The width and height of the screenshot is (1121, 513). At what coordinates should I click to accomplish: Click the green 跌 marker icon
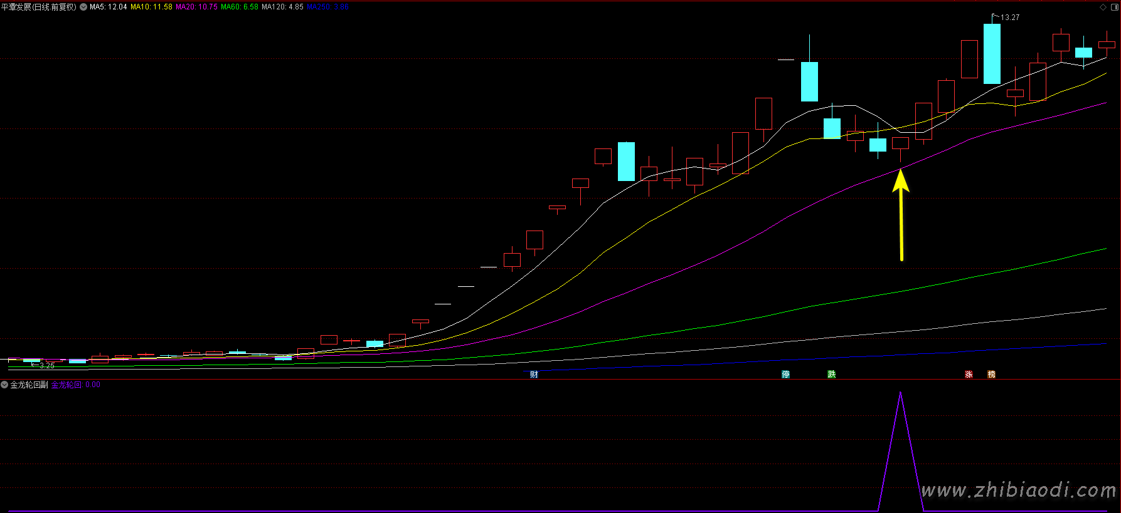point(831,375)
